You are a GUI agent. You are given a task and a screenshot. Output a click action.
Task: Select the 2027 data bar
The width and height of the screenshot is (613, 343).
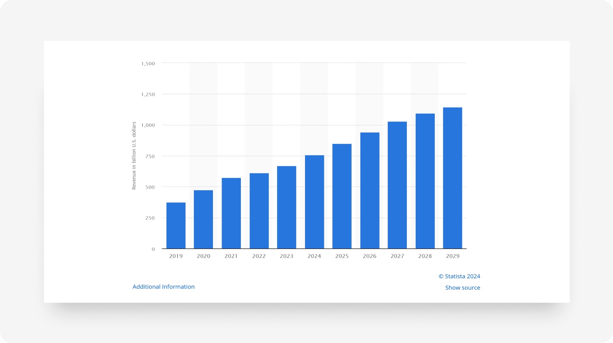tap(397, 185)
